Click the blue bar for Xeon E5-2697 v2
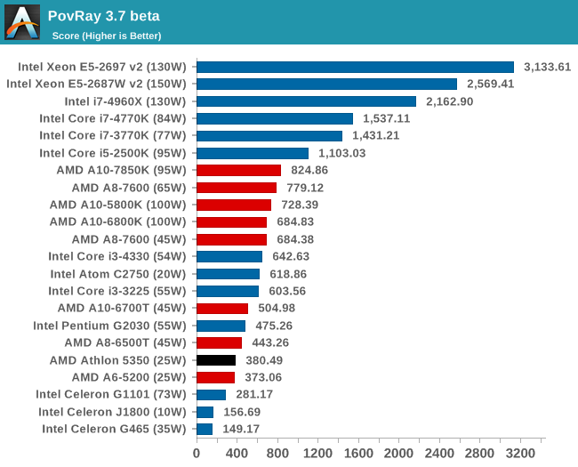578x467 pixels. click(x=356, y=67)
